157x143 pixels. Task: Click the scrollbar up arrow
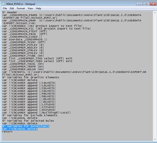tap(155, 13)
